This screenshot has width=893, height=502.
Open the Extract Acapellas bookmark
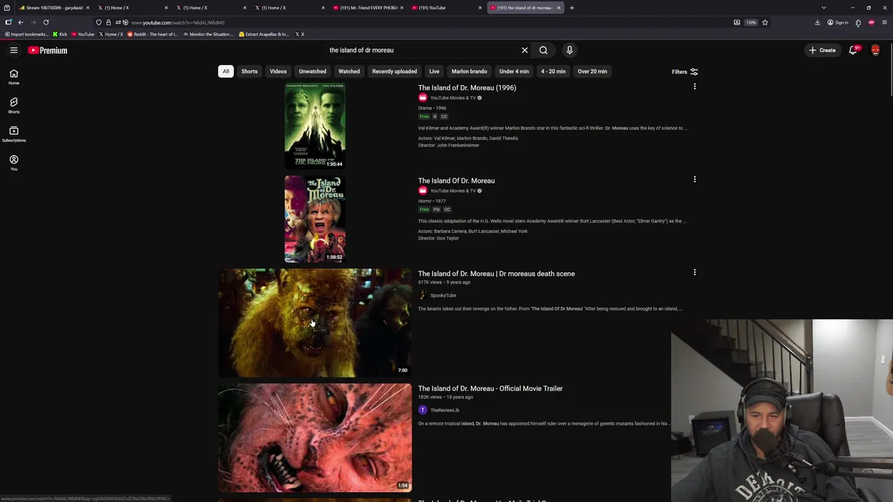(263, 34)
